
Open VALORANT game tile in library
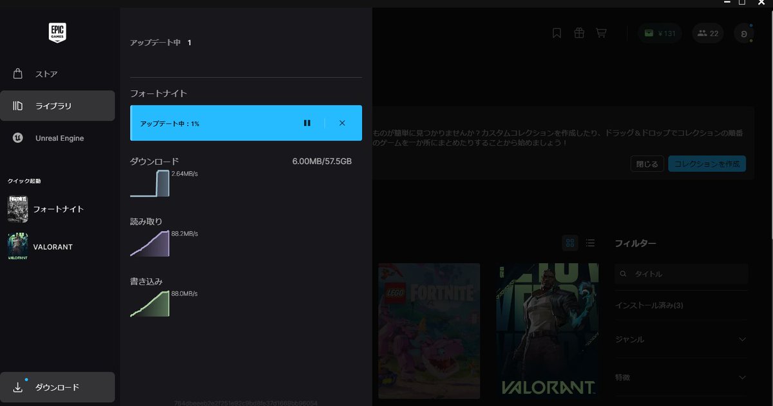pyautogui.click(x=548, y=331)
